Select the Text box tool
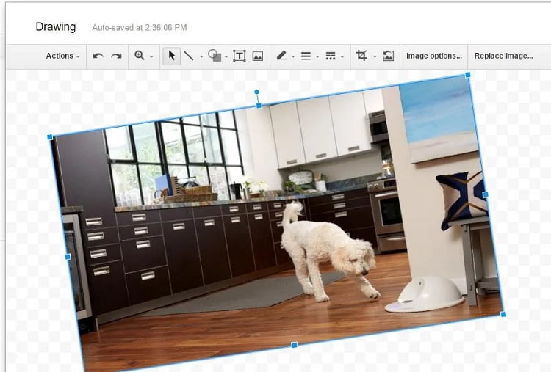The image size is (551, 372). (240, 56)
